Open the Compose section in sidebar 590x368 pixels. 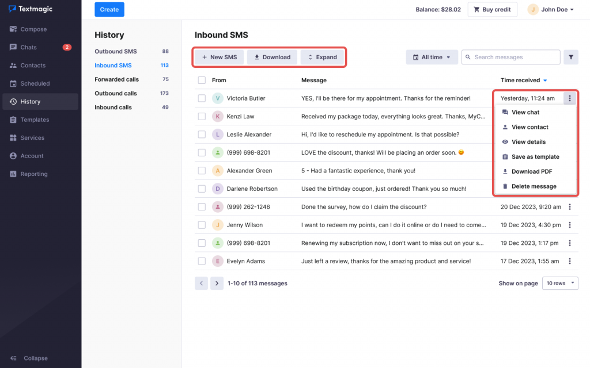pyautogui.click(x=33, y=29)
